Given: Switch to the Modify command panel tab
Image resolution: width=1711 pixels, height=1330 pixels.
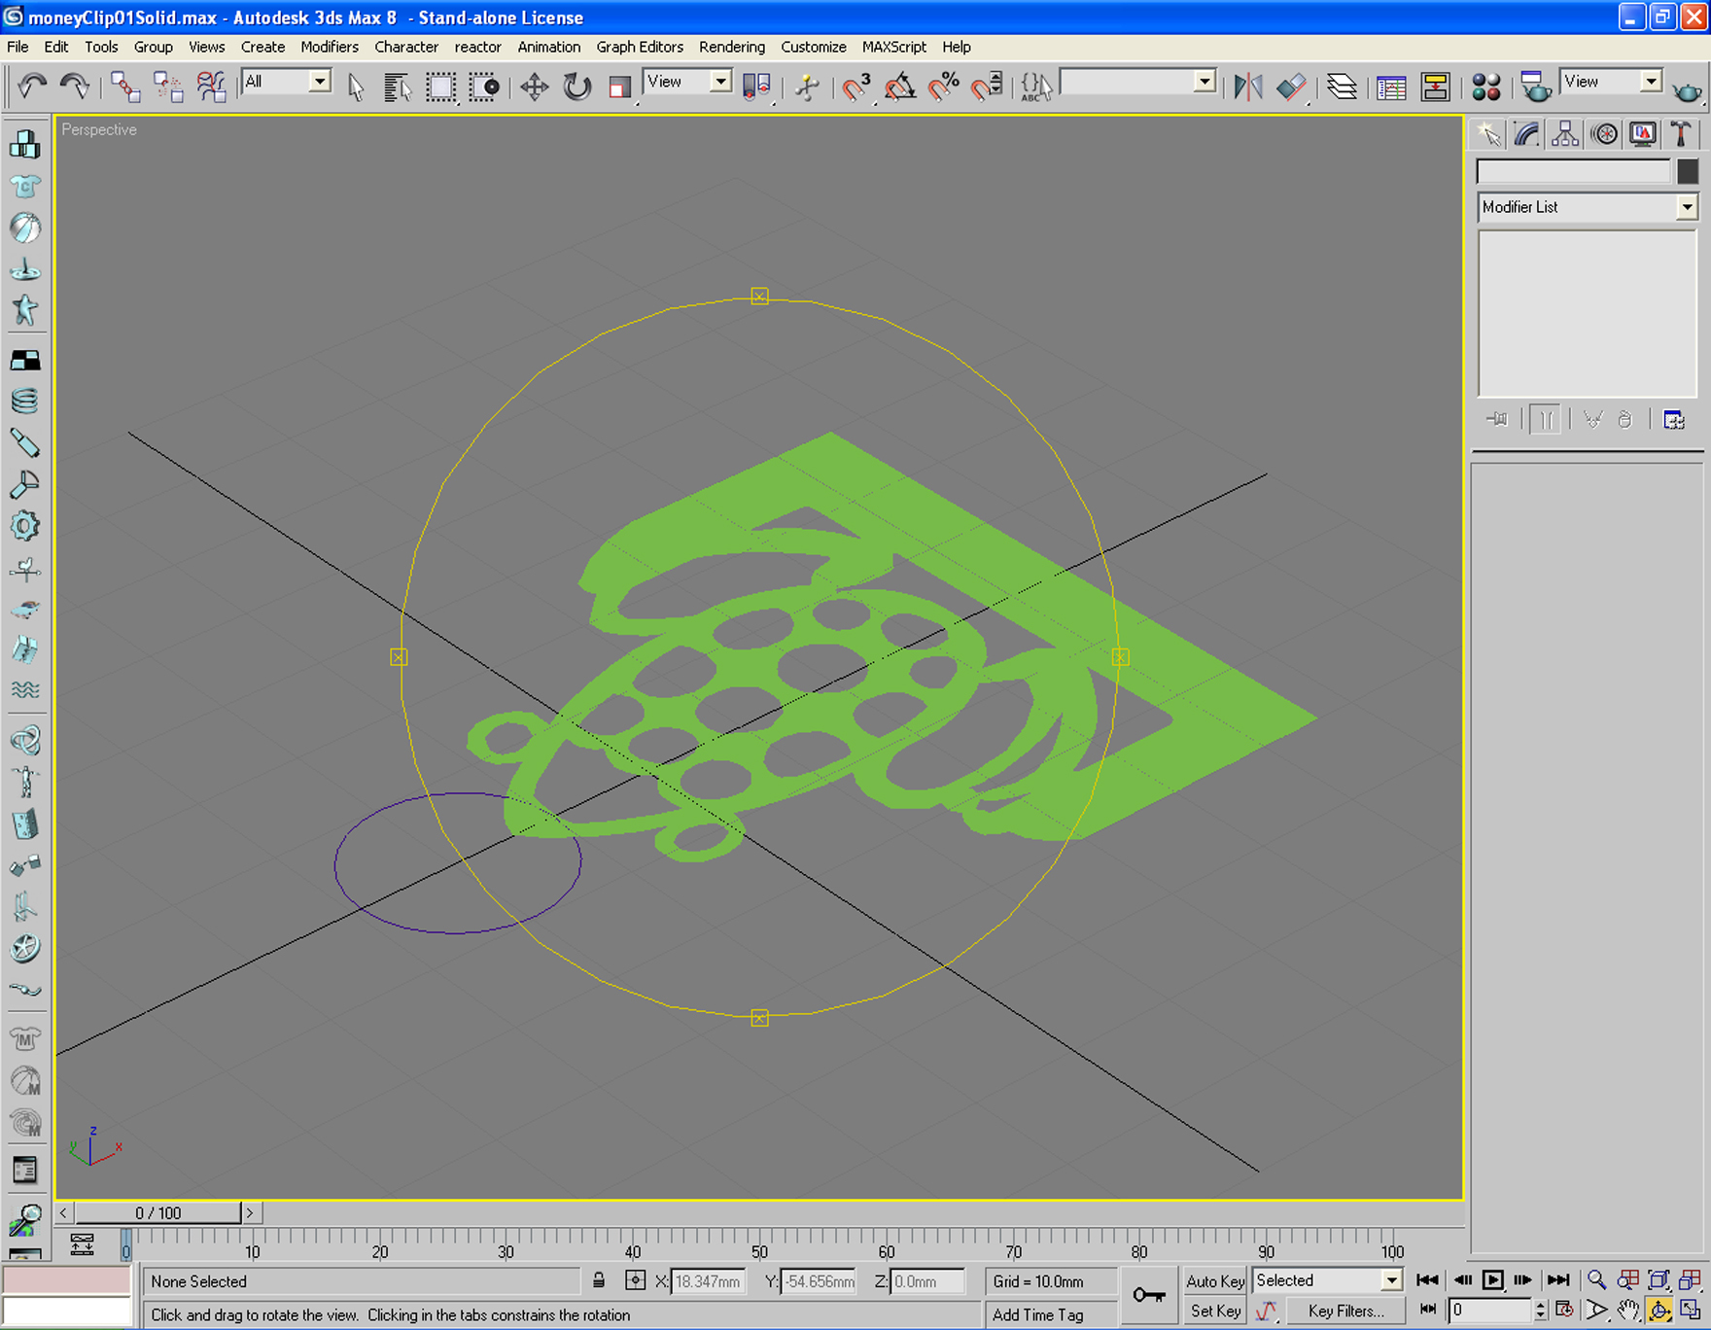Looking at the screenshot, I should point(1526,134).
